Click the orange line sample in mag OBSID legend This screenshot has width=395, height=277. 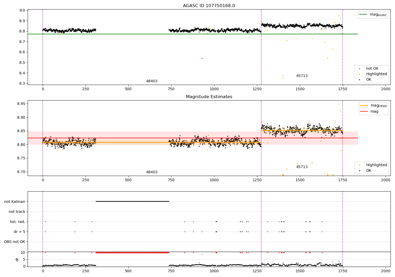[364, 106]
